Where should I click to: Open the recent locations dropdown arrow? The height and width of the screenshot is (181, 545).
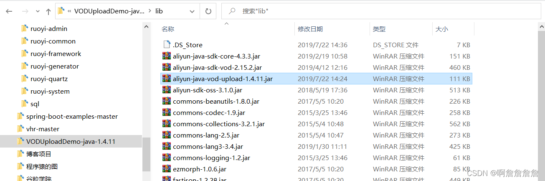37,12
